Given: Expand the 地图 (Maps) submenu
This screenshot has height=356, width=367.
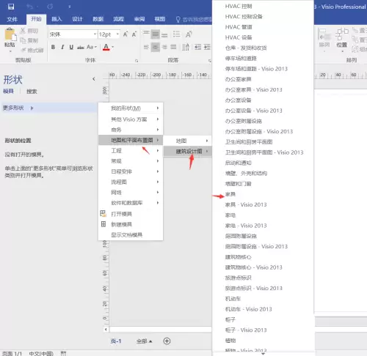Looking at the screenshot, I should tap(188, 141).
